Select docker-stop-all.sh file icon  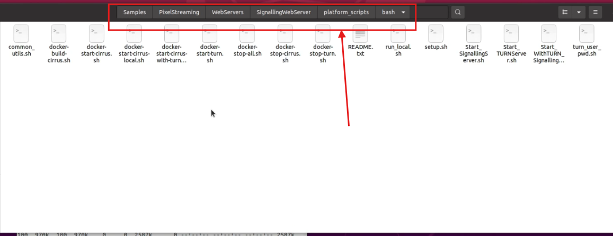click(x=247, y=33)
